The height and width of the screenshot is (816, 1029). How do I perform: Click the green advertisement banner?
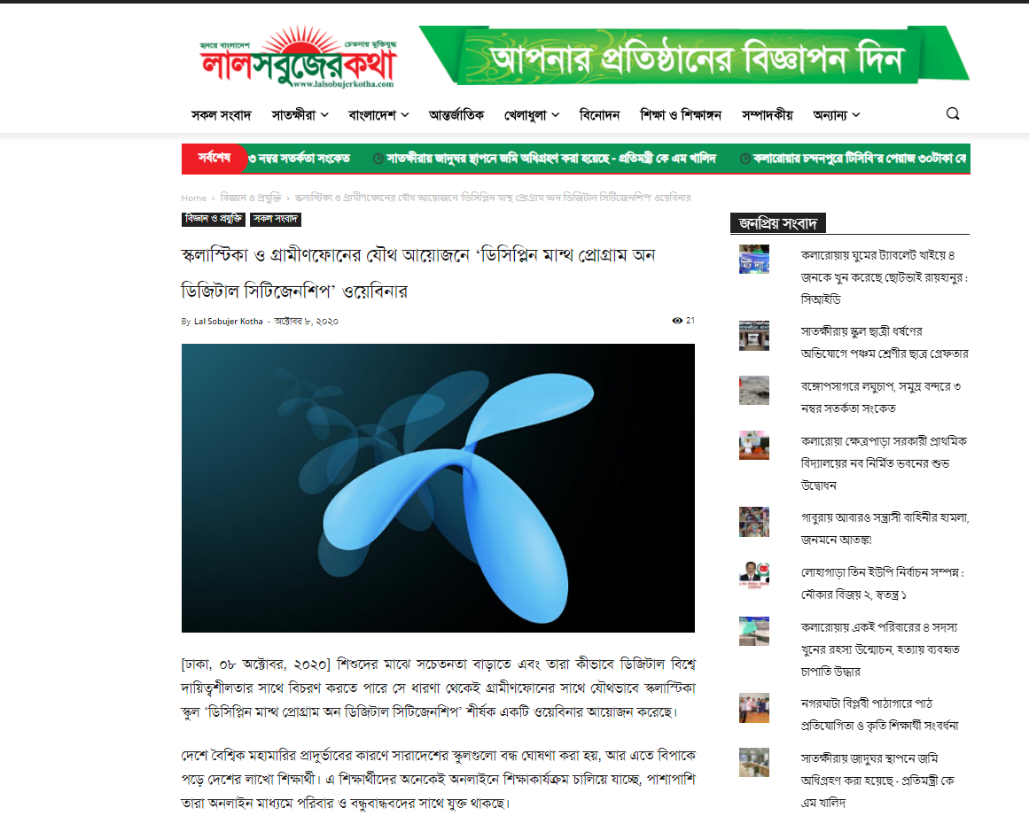(694, 55)
